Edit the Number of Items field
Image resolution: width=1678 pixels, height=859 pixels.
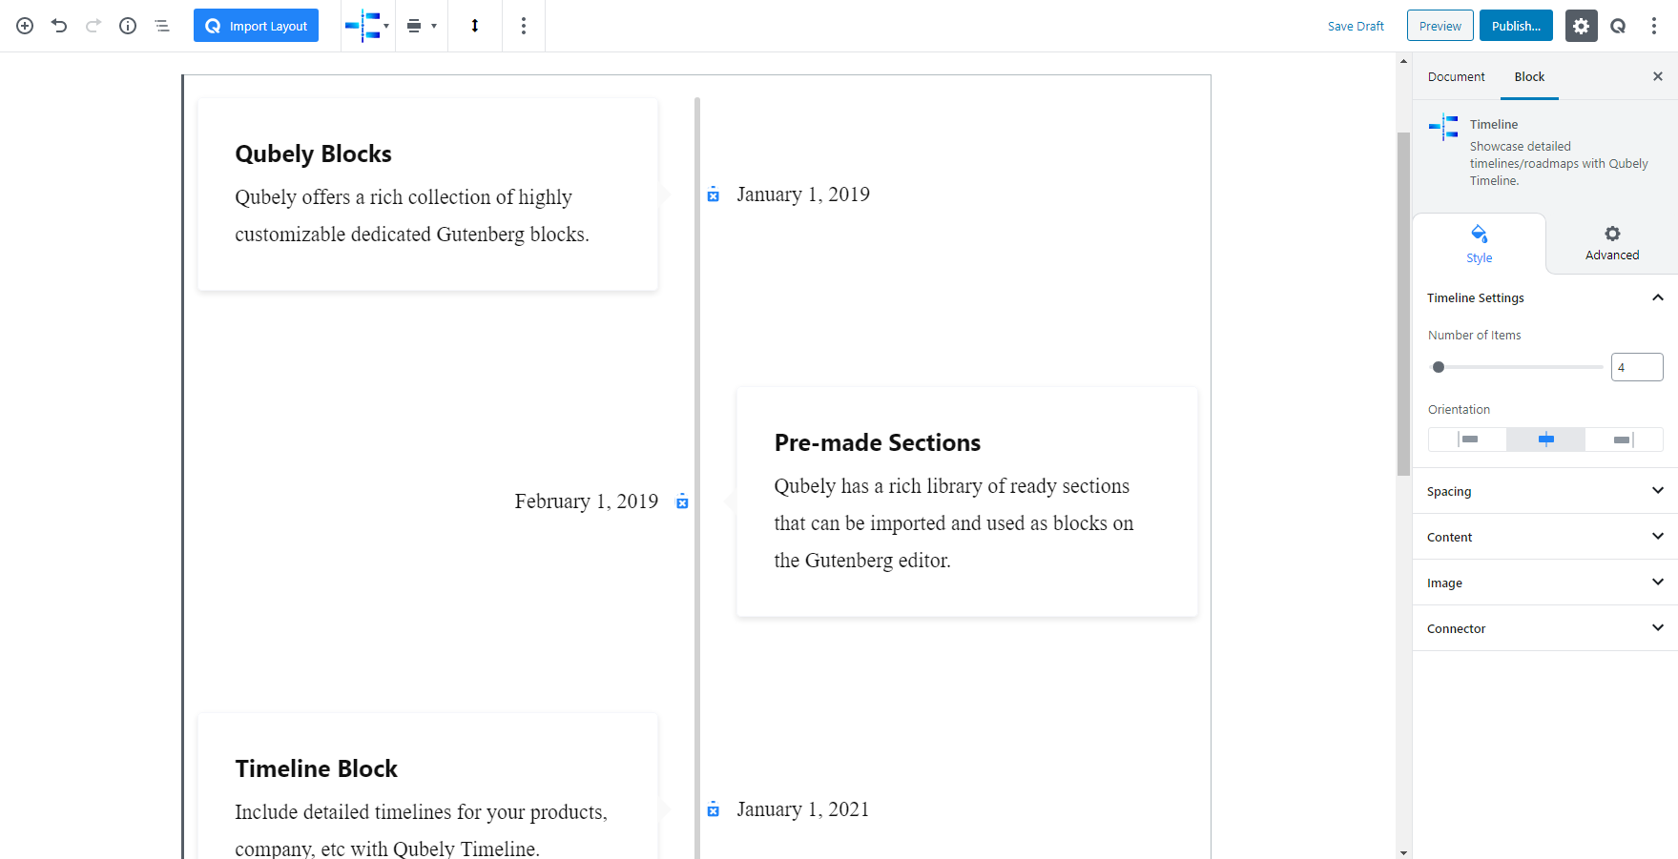click(1637, 367)
